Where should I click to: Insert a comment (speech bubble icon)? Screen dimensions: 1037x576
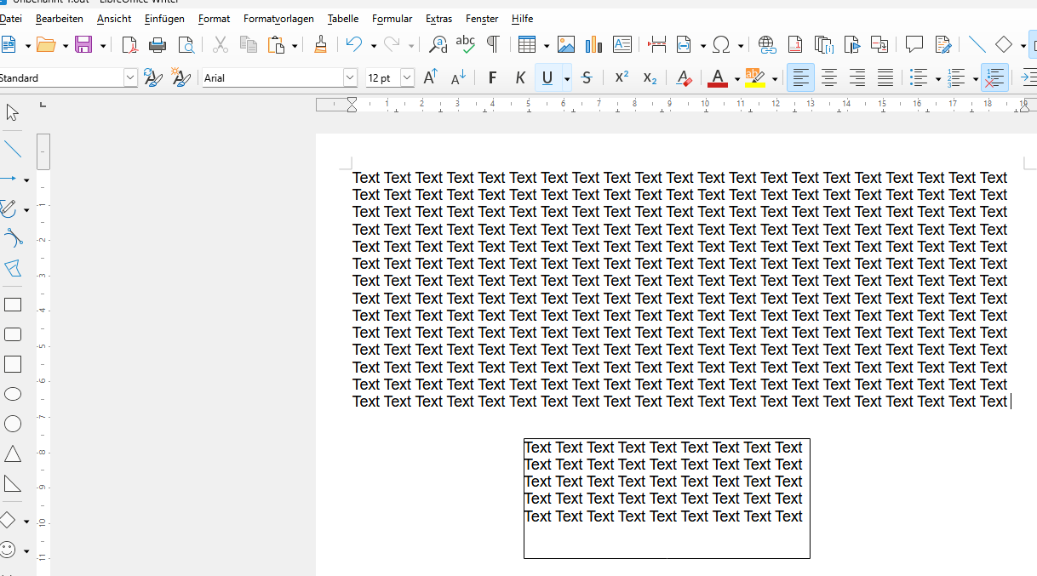[x=914, y=44]
